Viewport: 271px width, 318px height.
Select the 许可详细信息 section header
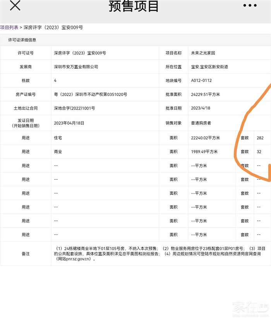tap(22, 40)
